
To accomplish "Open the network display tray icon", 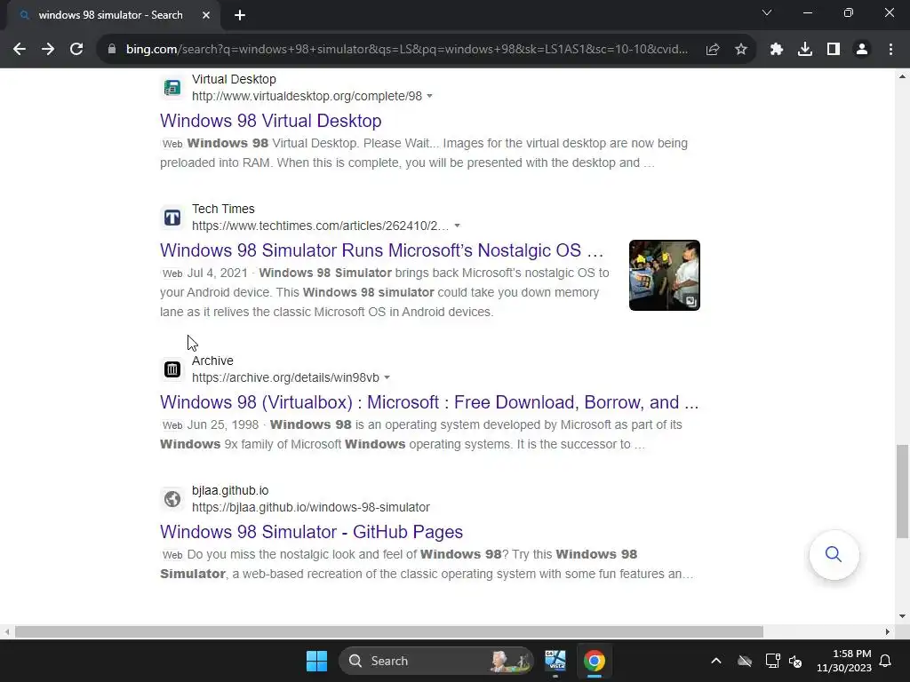I will point(772,661).
